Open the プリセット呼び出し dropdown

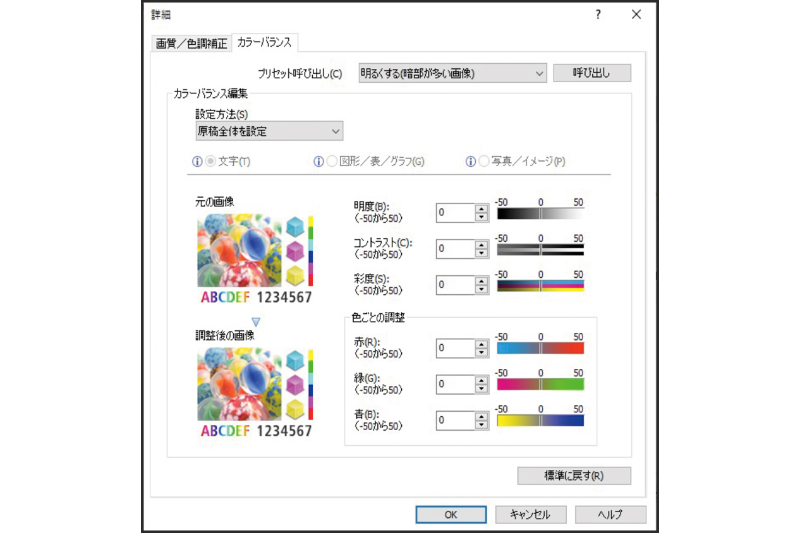451,73
